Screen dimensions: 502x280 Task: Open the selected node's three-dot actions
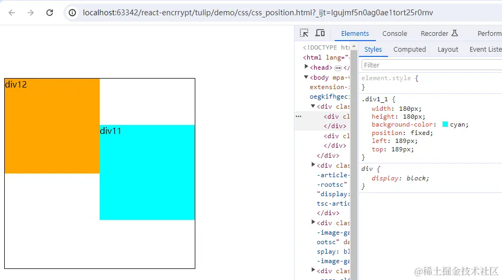[298, 117]
